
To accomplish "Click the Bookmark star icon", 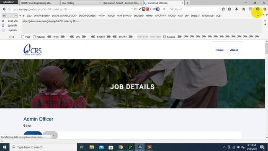I will click(223, 9).
